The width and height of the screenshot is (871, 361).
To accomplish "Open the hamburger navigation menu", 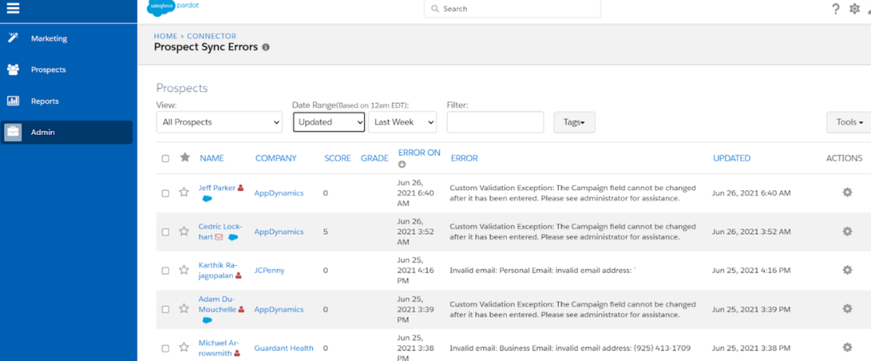I will [13, 9].
